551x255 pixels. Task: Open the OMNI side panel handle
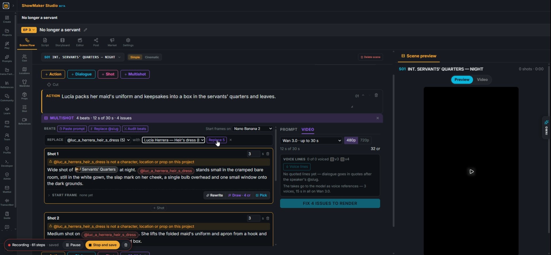click(x=546, y=128)
